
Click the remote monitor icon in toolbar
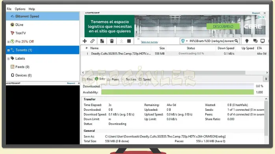pos(262,41)
